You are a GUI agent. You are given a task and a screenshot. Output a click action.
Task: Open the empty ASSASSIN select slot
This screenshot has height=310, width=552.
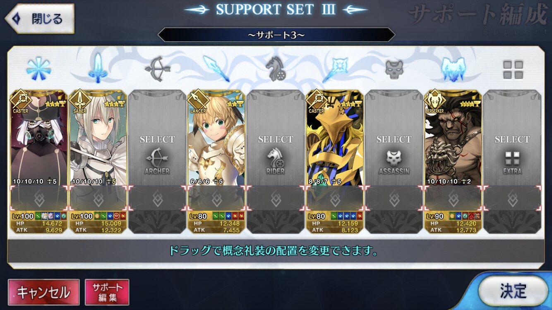coord(394,162)
